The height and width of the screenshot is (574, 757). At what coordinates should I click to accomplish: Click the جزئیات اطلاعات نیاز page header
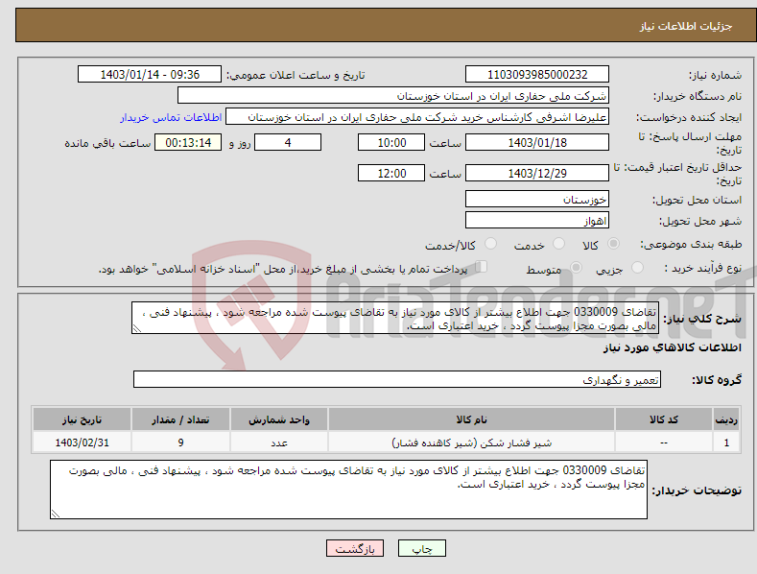[x=686, y=26]
